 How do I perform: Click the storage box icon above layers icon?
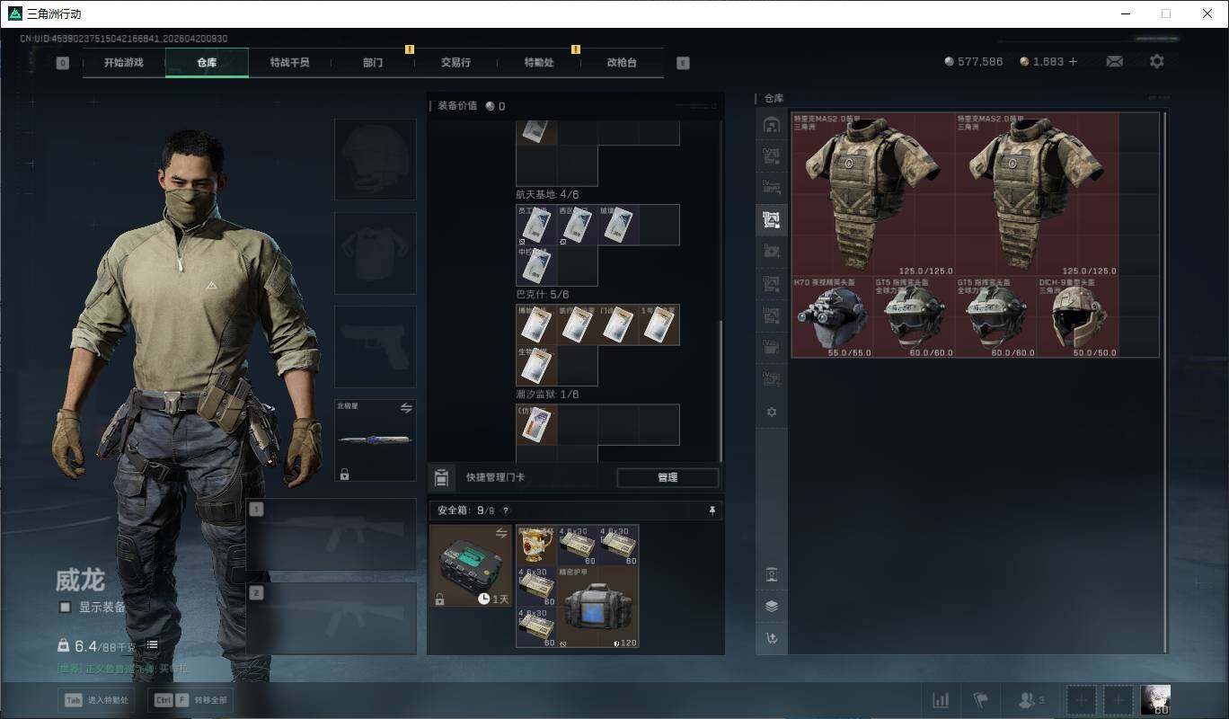pos(771,574)
